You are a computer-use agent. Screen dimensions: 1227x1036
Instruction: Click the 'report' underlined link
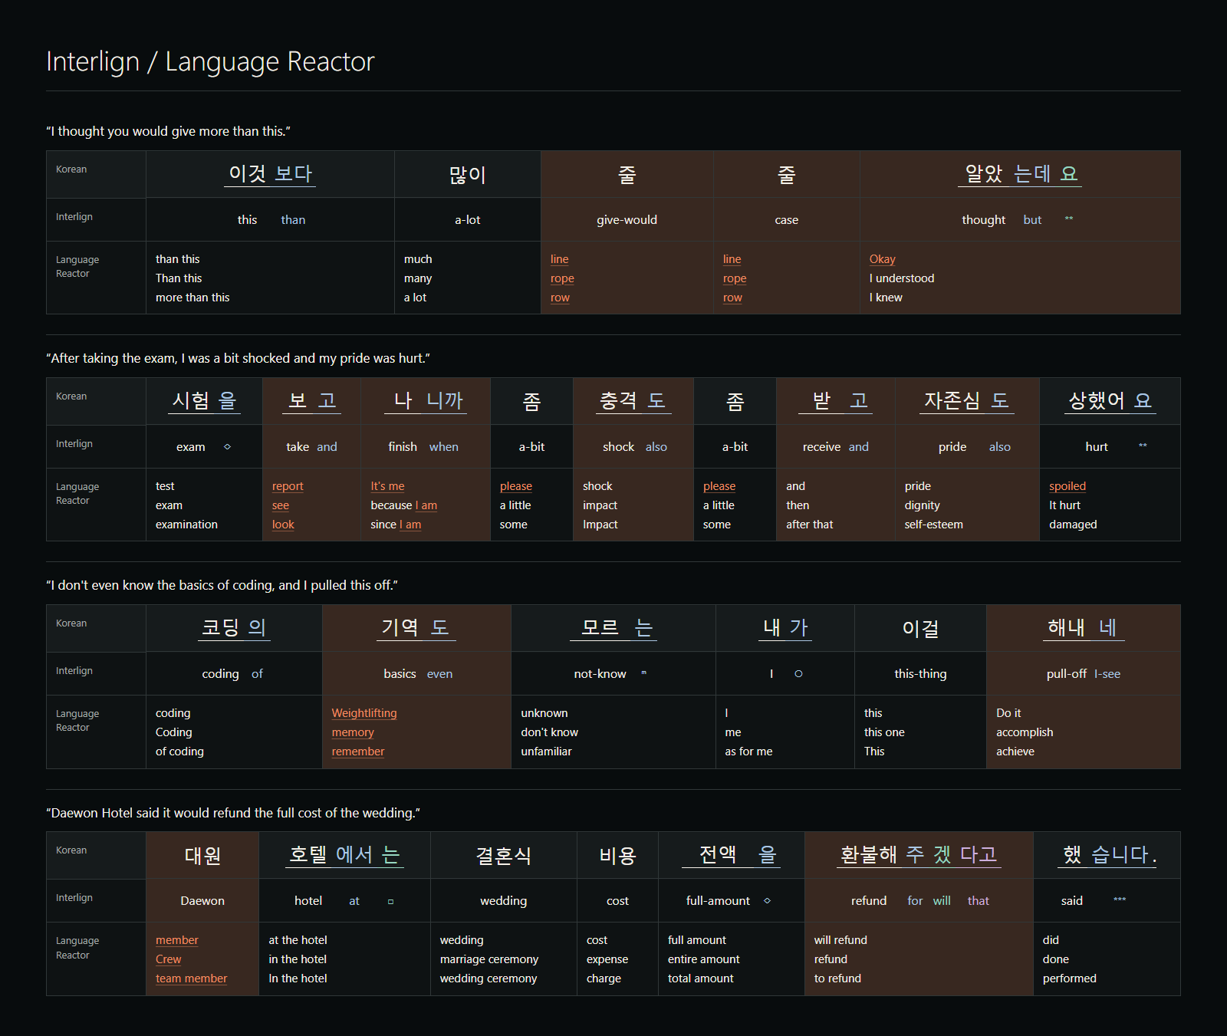pyautogui.click(x=288, y=486)
